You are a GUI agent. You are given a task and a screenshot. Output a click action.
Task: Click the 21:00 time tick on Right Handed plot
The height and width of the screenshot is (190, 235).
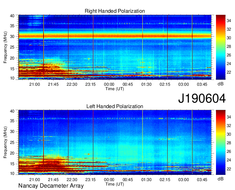(35, 84)
